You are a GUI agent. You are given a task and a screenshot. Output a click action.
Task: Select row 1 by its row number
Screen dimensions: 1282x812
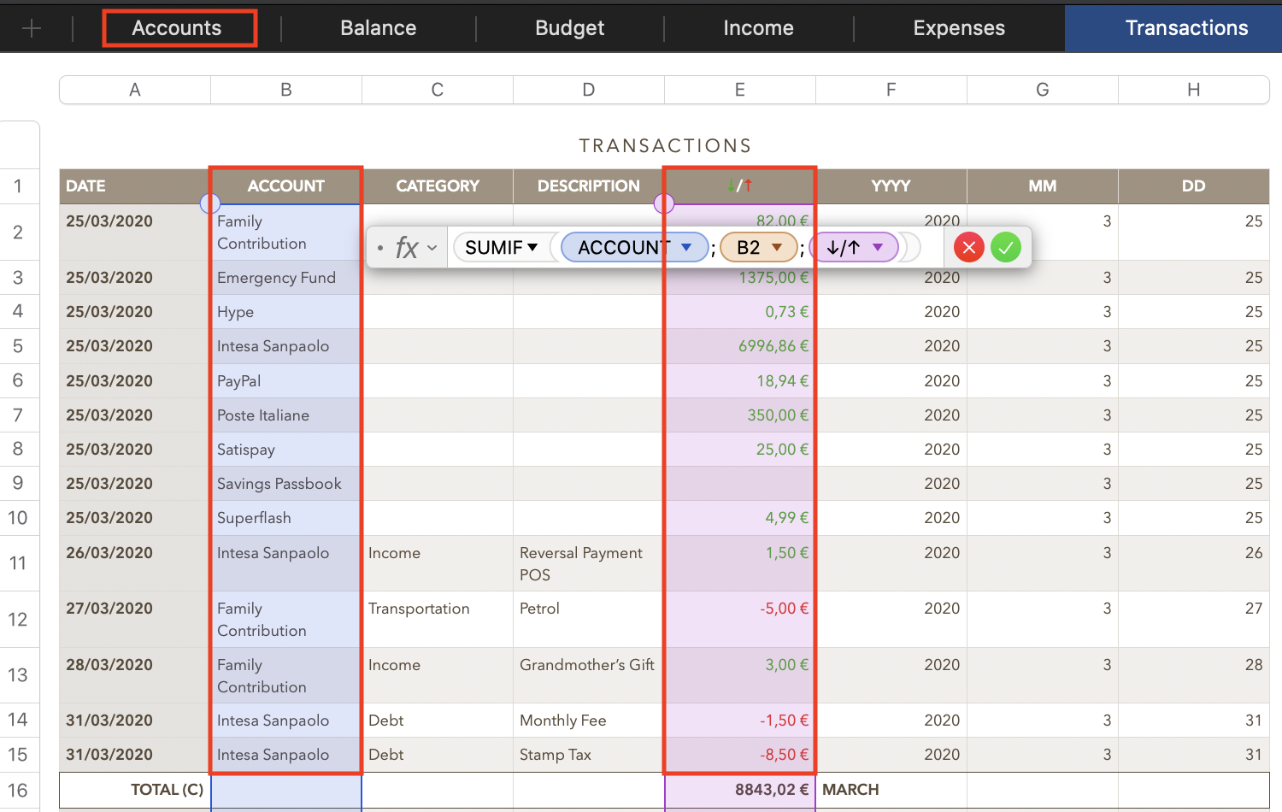point(18,186)
